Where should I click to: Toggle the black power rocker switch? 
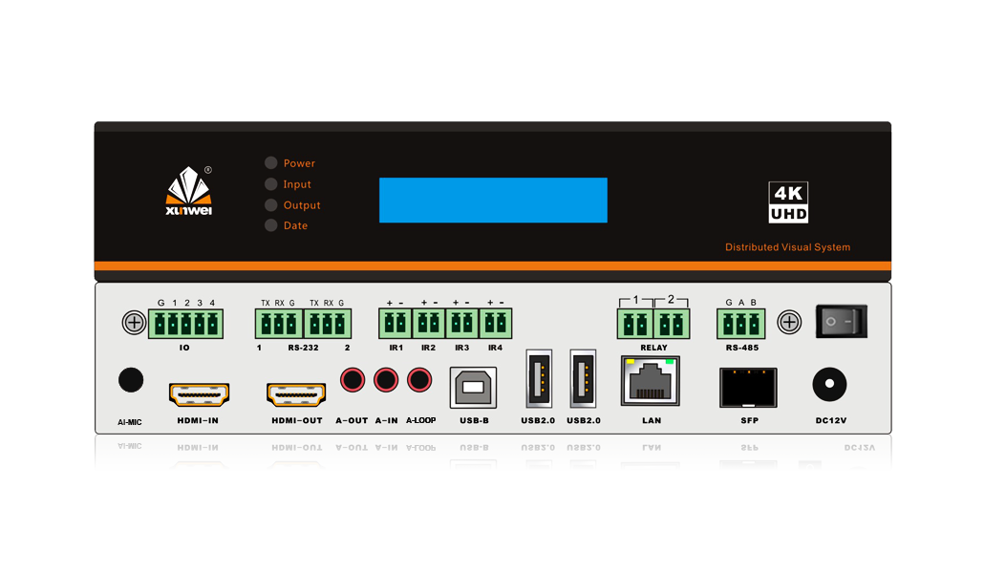point(841,322)
